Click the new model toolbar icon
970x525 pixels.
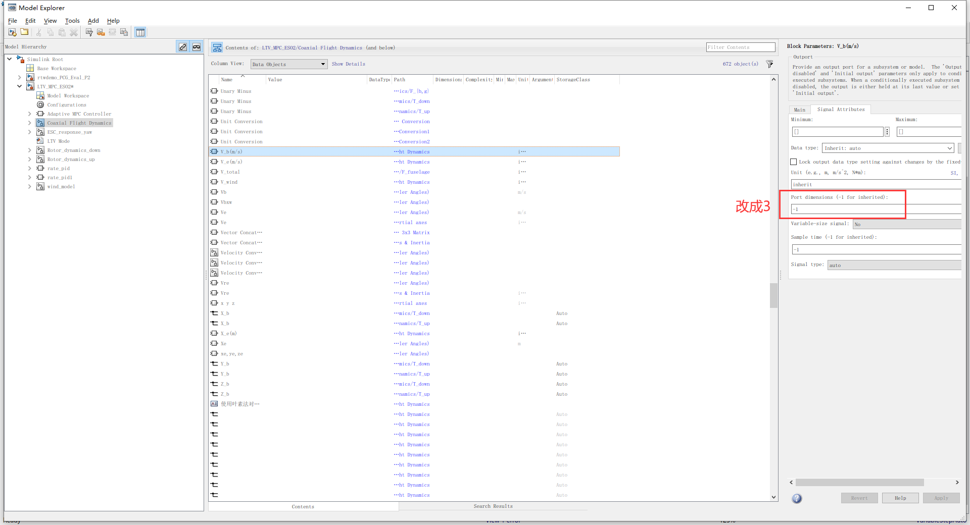click(x=12, y=32)
